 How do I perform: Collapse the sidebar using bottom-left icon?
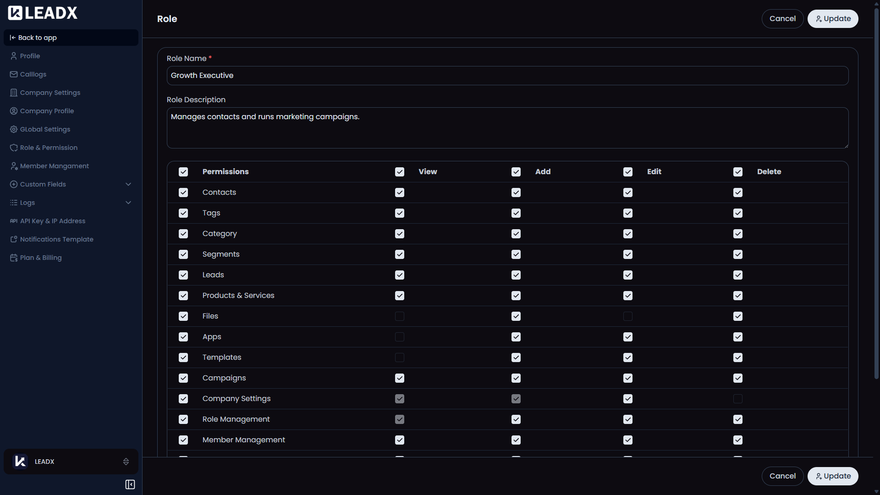pyautogui.click(x=130, y=484)
